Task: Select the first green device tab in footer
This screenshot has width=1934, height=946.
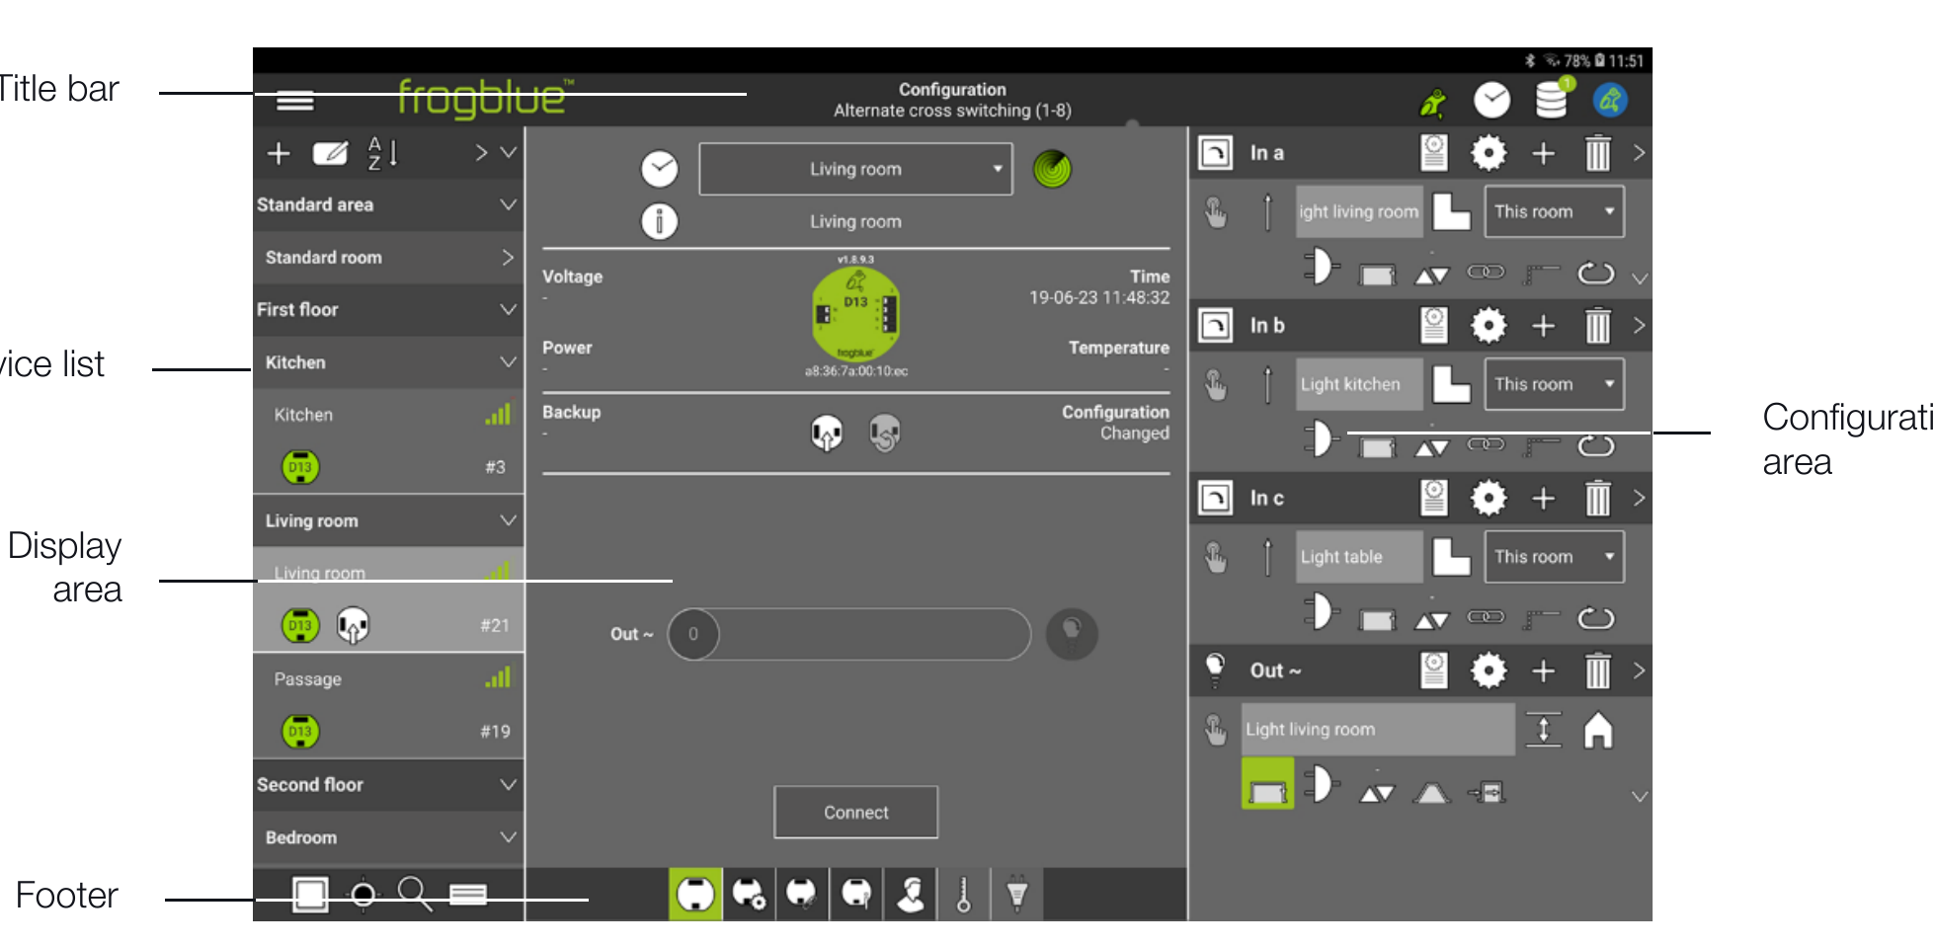Action: [695, 895]
